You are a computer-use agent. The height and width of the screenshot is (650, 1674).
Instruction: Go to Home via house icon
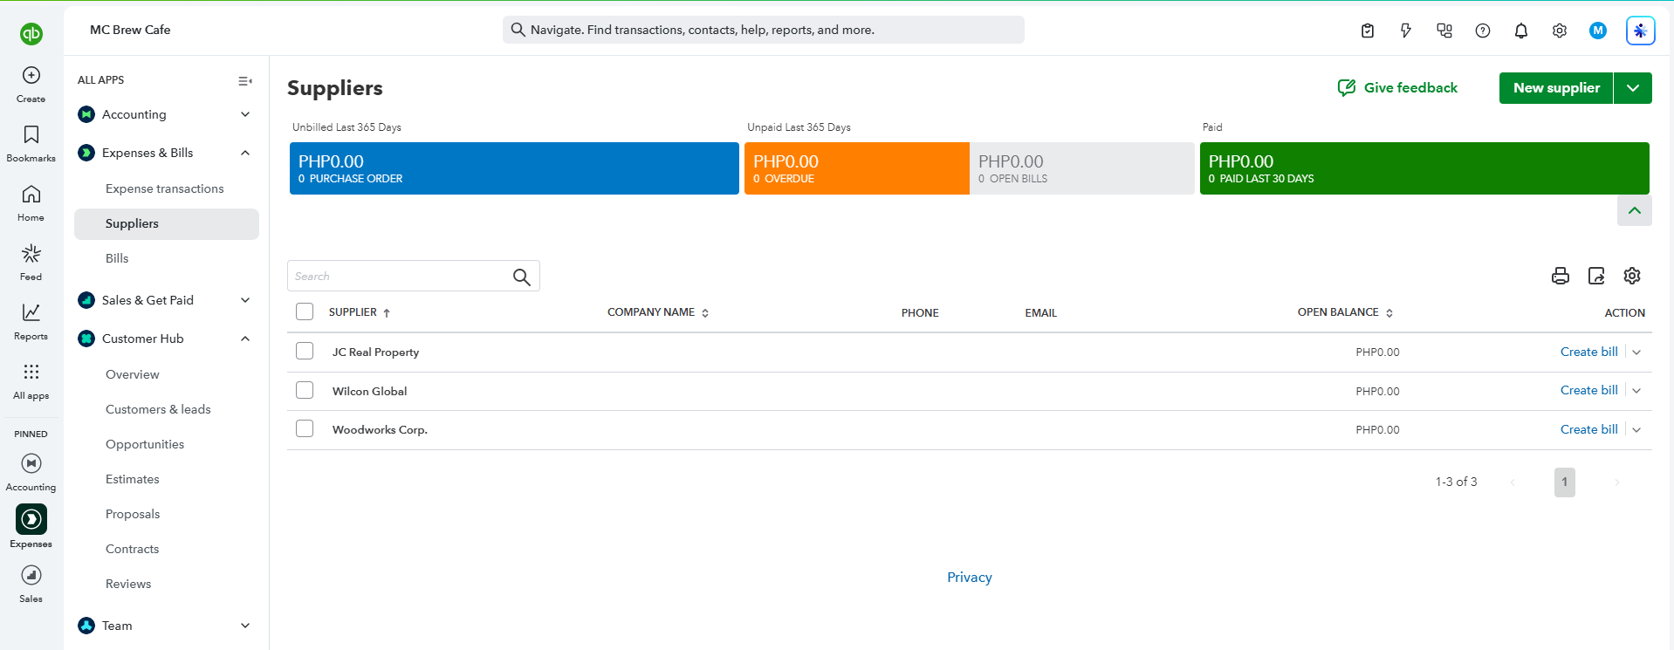pos(31,194)
